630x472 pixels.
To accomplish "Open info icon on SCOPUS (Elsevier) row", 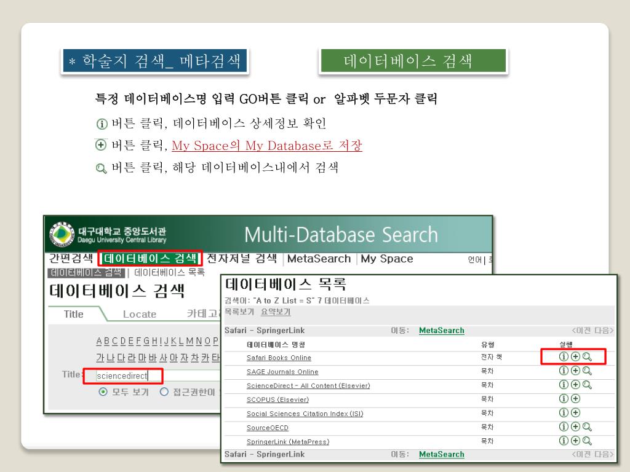I will point(564,398).
